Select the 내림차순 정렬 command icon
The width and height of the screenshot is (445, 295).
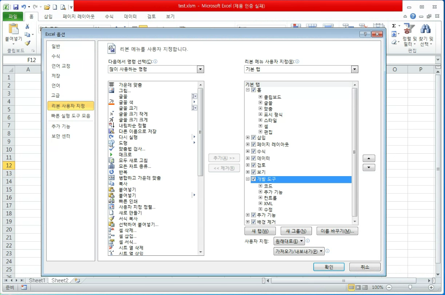pyautogui.click(x=111, y=125)
